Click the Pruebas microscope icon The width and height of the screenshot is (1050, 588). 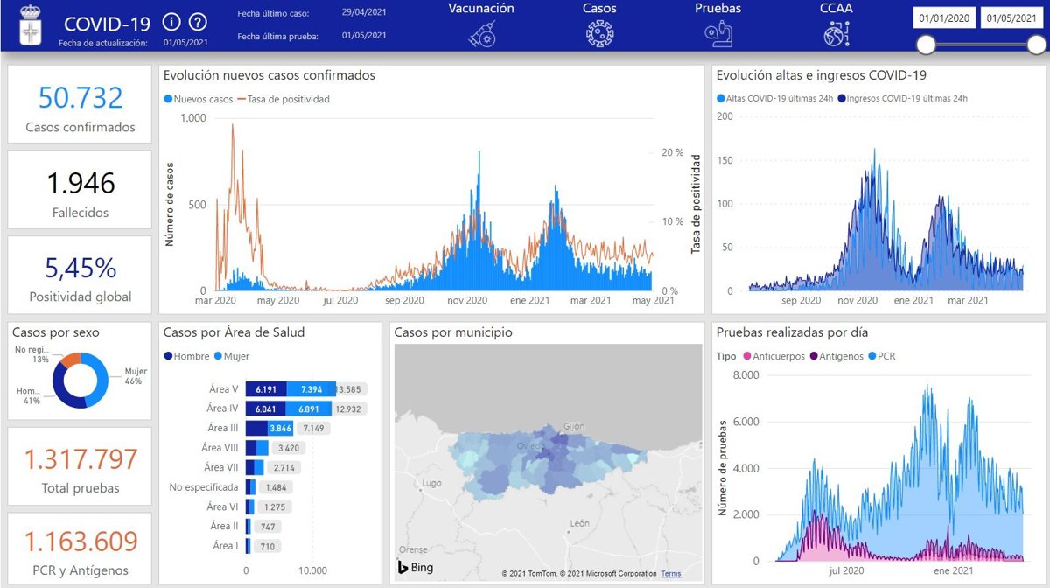tap(717, 33)
